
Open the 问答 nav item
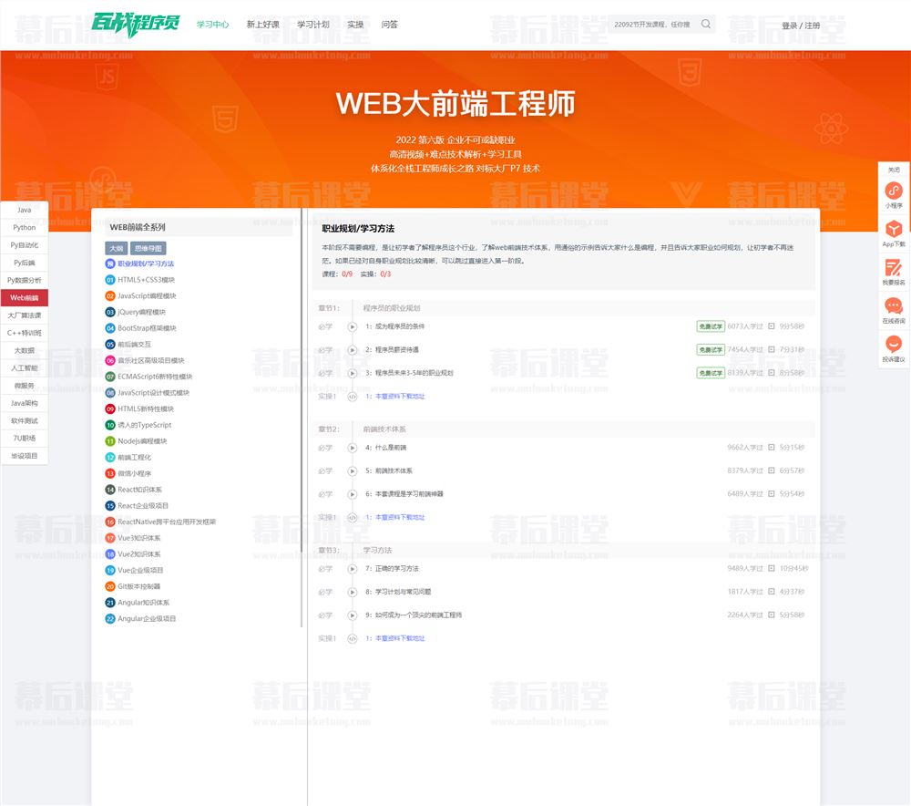pos(389,25)
